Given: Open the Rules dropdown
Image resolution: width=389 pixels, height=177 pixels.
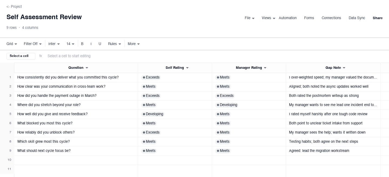Looking at the screenshot, I should pos(115,44).
